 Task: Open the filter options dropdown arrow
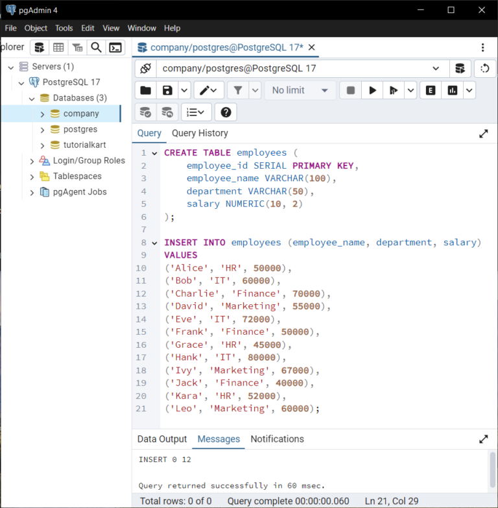click(255, 90)
